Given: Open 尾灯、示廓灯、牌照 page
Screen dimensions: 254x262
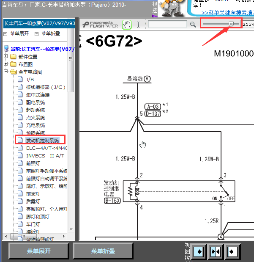Looking at the screenshot, I should pyautogui.click(x=47, y=186).
